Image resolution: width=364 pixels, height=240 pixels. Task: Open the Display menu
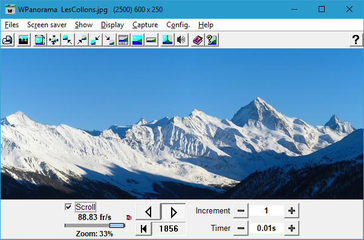click(x=112, y=25)
